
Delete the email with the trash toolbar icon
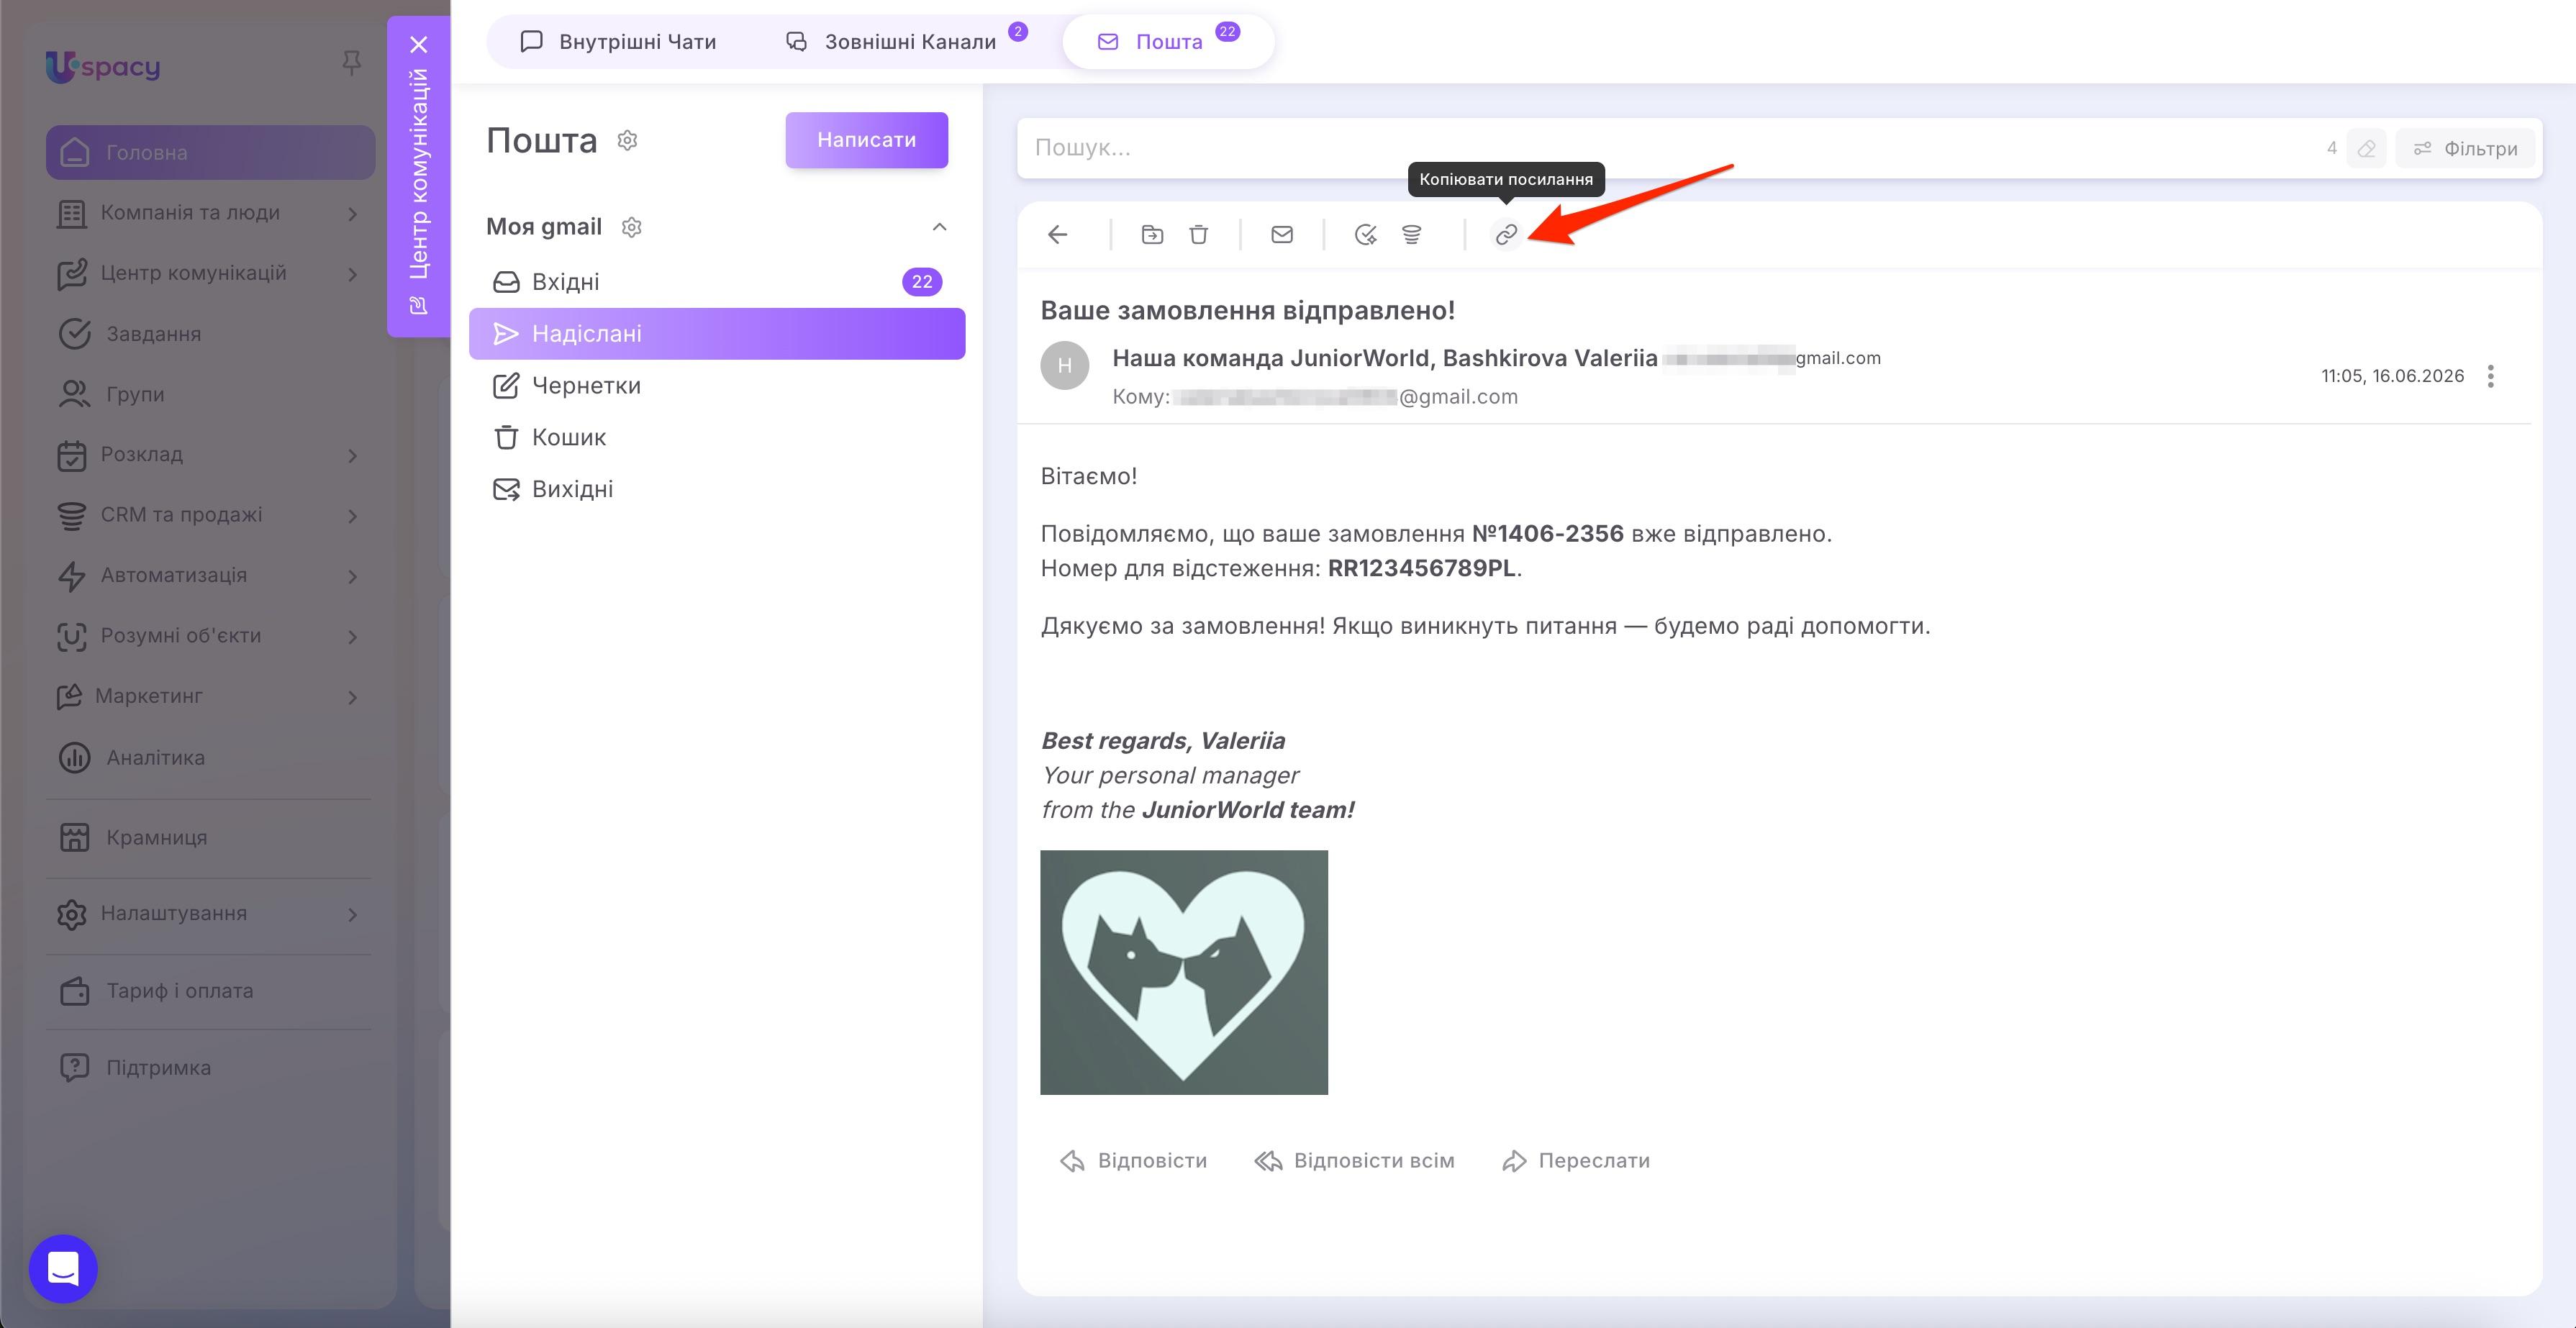pos(1198,235)
